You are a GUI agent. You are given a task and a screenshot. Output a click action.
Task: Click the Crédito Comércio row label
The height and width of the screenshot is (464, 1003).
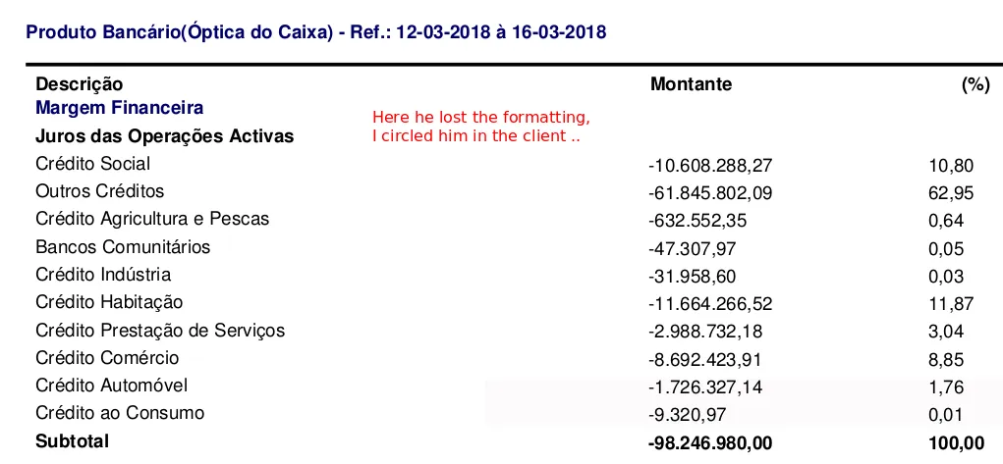coord(107,358)
